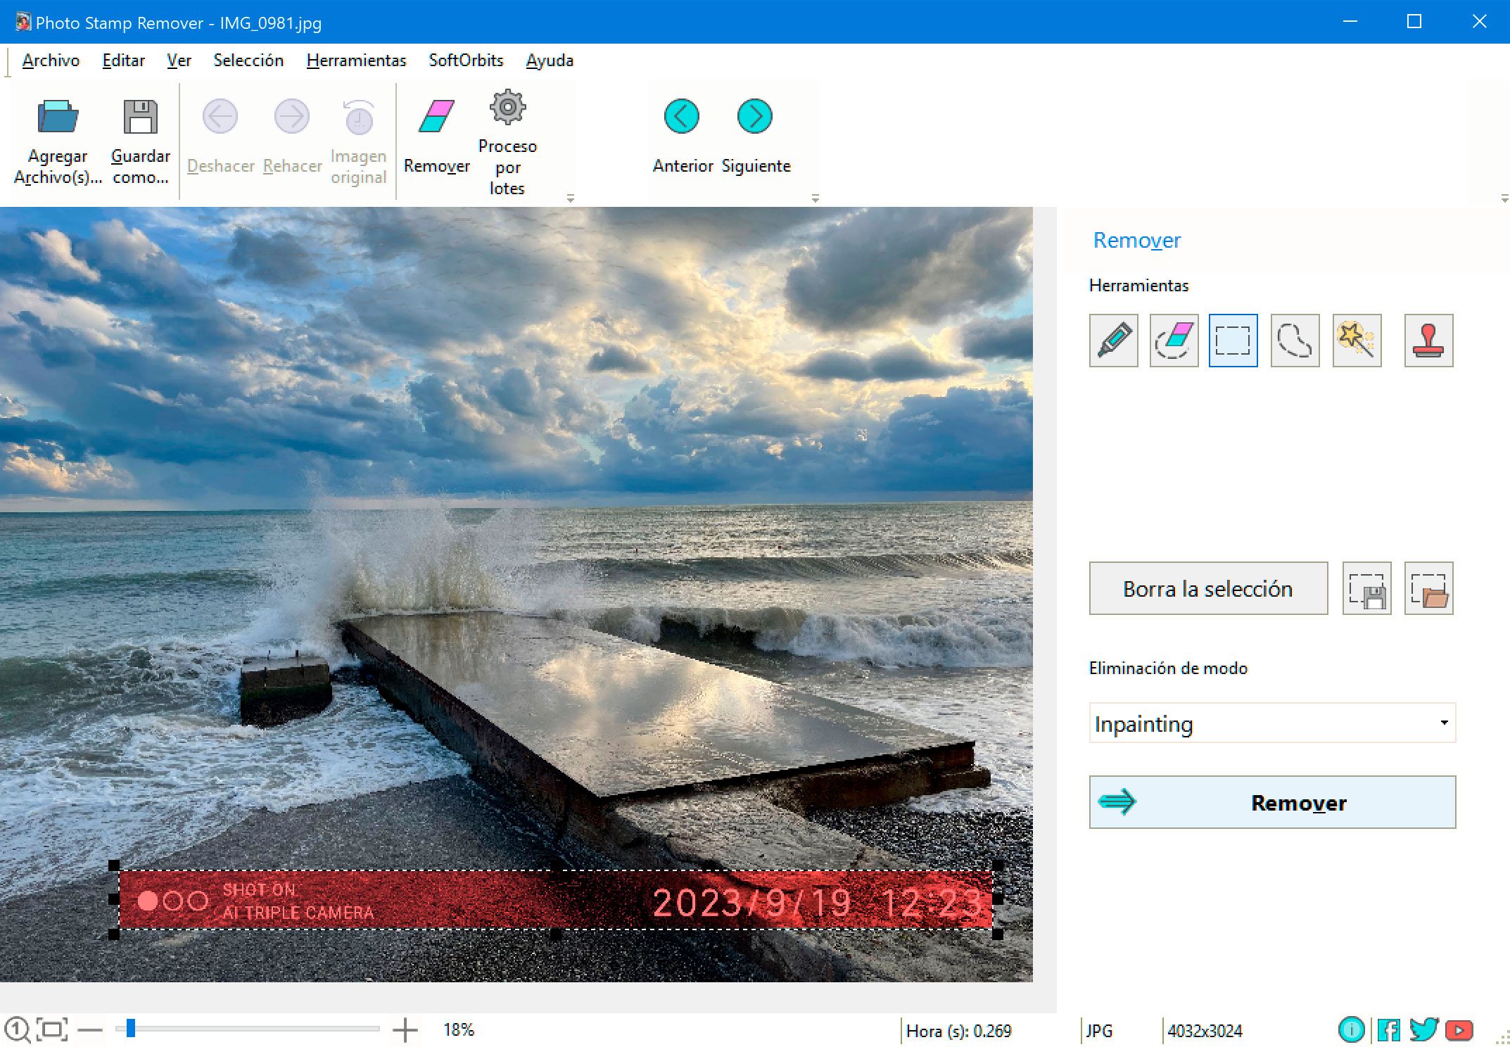This screenshot has height=1047, width=1510.
Task: Select the selection eraser tool
Action: click(1174, 341)
